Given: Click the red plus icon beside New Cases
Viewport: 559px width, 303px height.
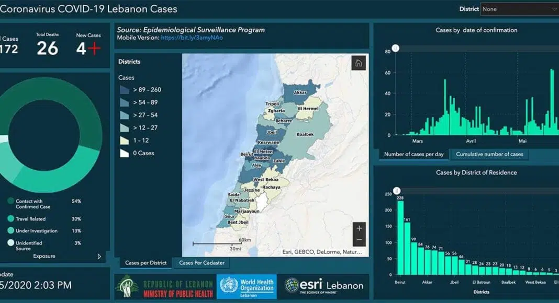Looking at the screenshot, I should click(x=94, y=49).
